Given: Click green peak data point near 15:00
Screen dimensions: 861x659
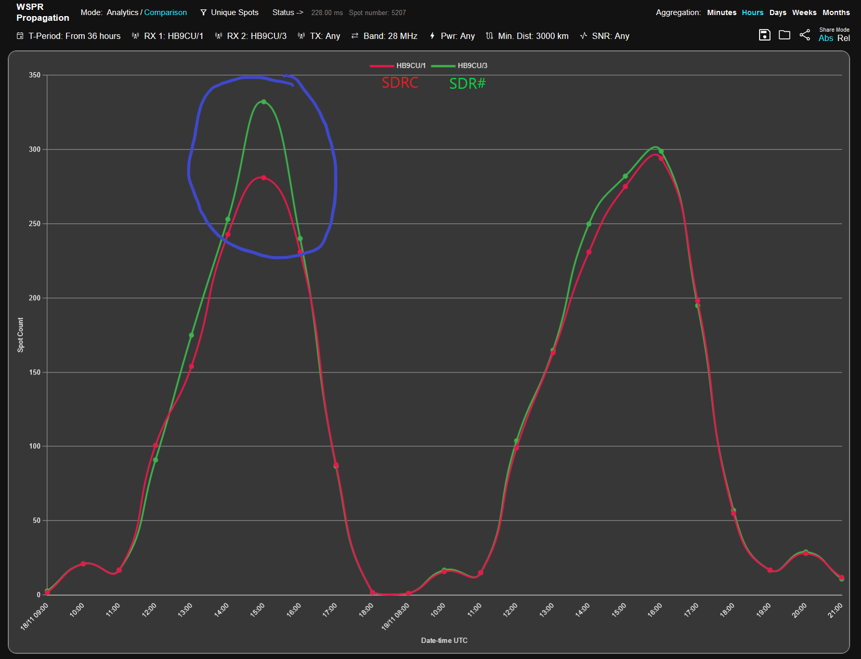Looking at the screenshot, I should [x=264, y=102].
